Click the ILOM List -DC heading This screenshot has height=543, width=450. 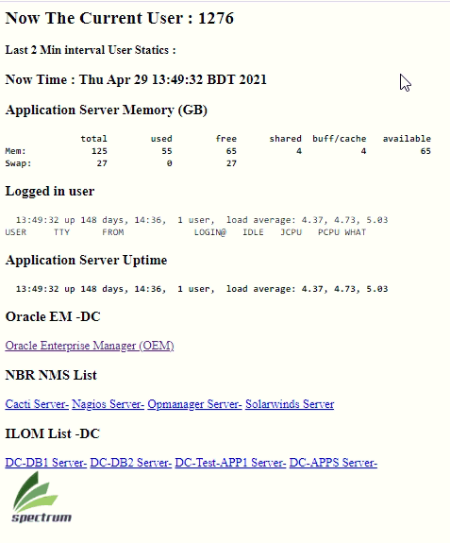[53, 433]
